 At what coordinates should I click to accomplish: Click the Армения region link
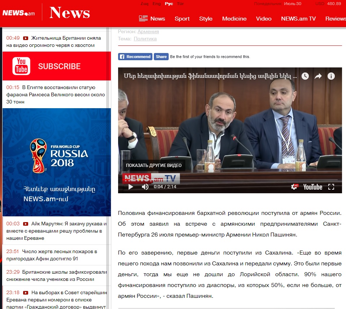148,31
